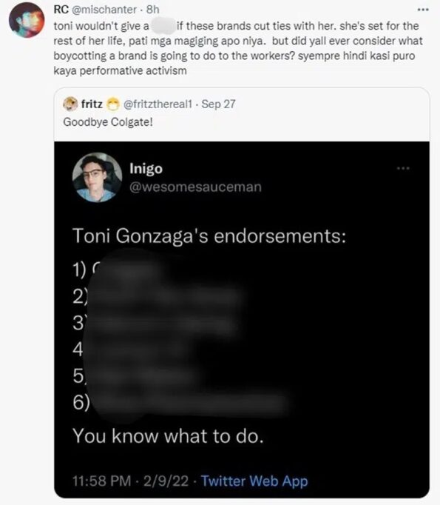The image size is (440, 505).
Task: Open fritz's small profile avatar
Action: click(70, 104)
